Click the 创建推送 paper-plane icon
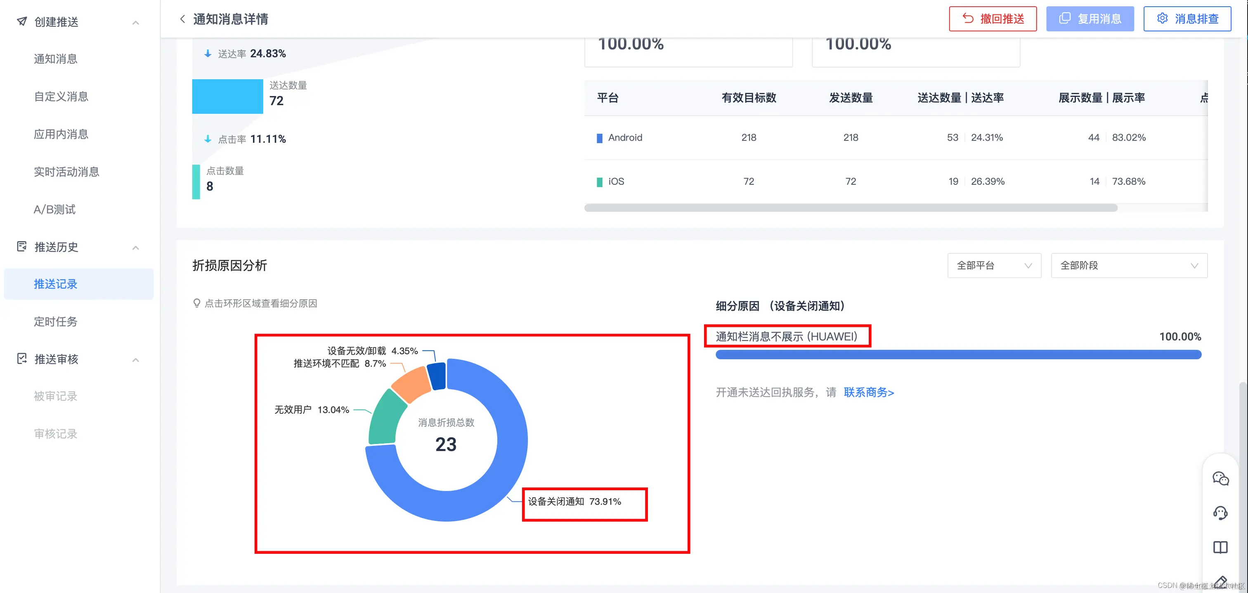This screenshot has height=593, width=1248. click(x=21, y=21)
